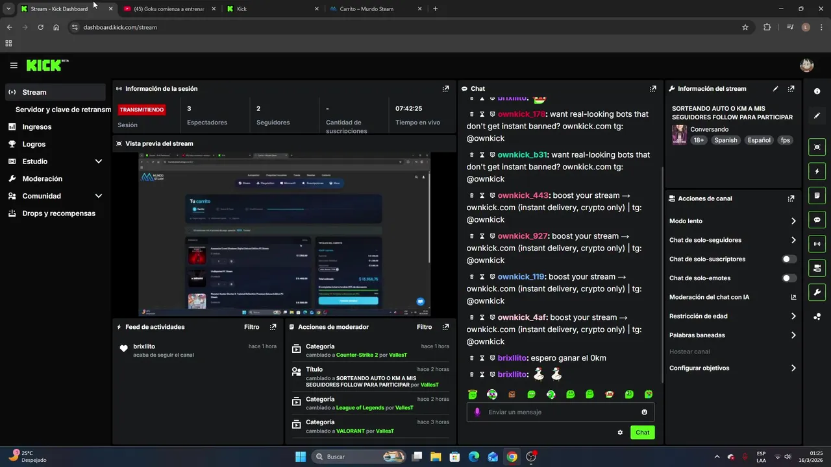Open Chat de solo-seguidores settings arrow
The height and width of the screenshot is (467, 831).
[x=793, y=240]
